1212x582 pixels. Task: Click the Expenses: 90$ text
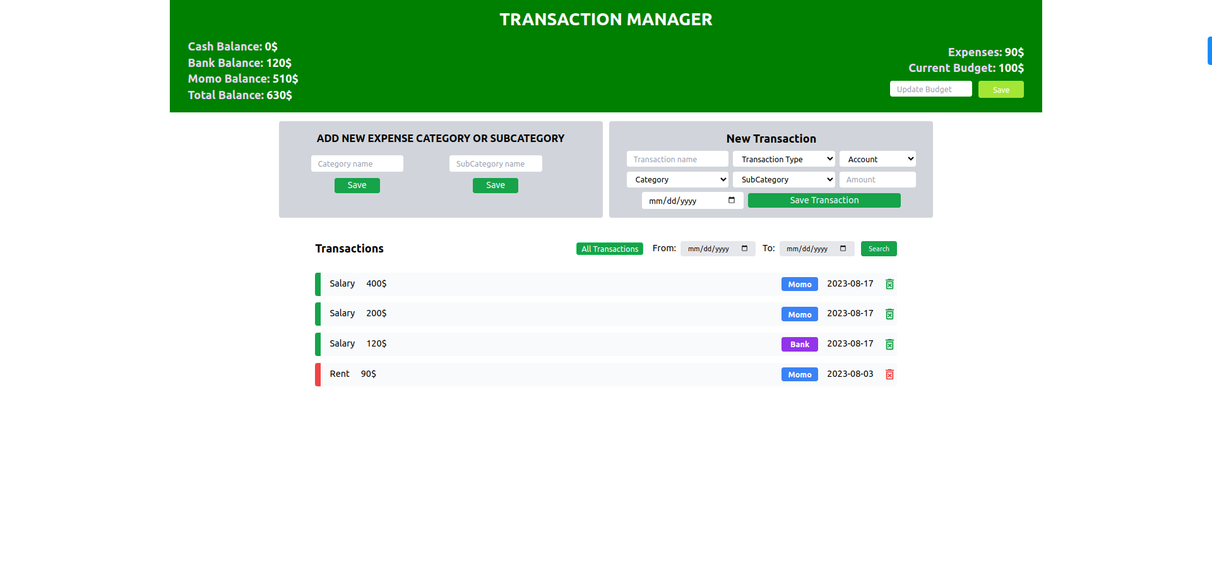(986, 52)
